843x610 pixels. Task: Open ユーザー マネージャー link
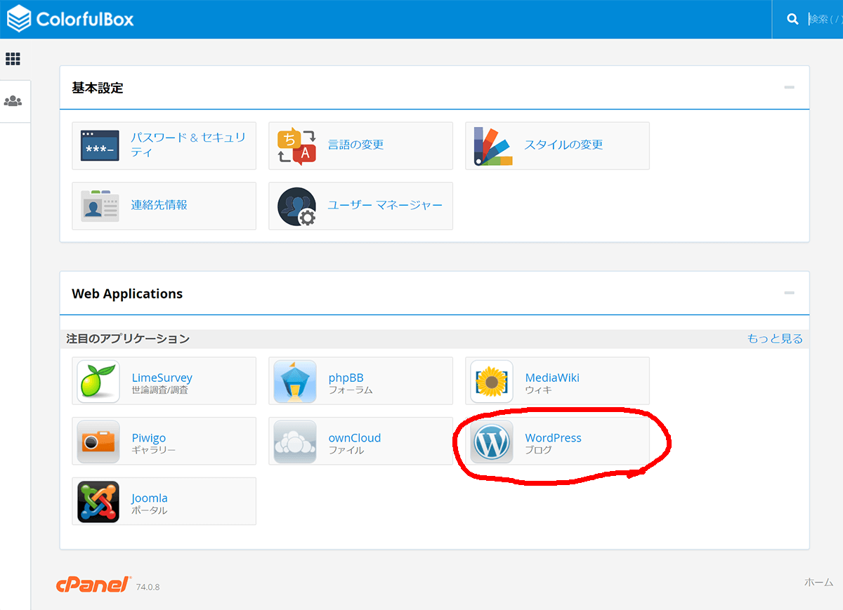pyautogui.click(x=385, y=205)
